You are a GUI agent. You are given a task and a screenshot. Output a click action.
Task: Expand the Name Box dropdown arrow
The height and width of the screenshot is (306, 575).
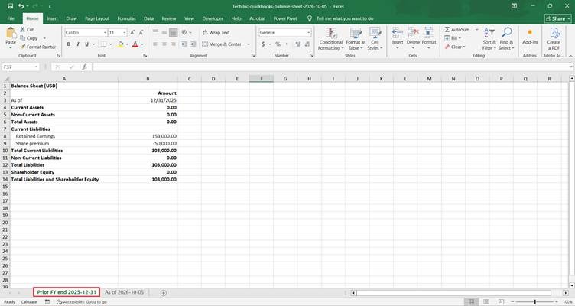pos(36,67)
